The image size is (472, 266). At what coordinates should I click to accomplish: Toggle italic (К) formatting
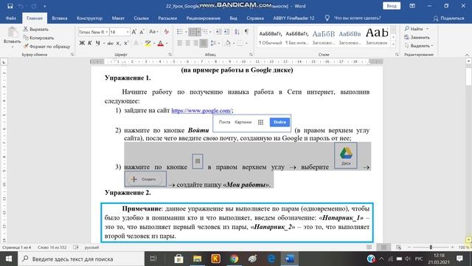(x=90, y=44)
